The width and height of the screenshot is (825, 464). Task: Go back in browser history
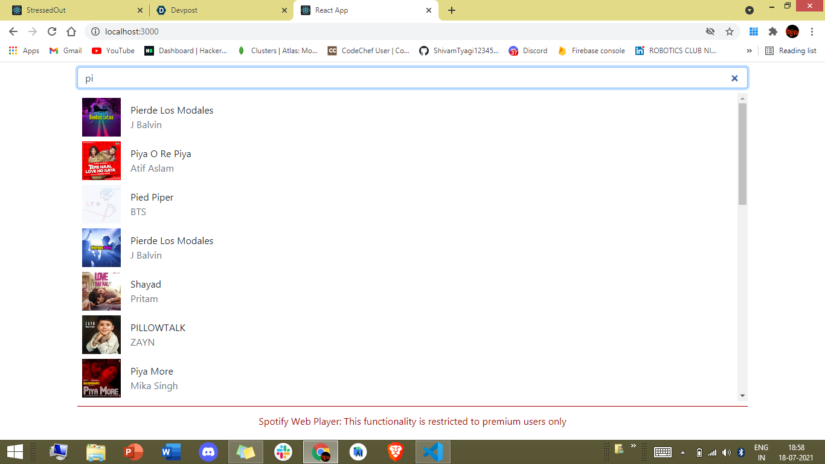(13, 31)
